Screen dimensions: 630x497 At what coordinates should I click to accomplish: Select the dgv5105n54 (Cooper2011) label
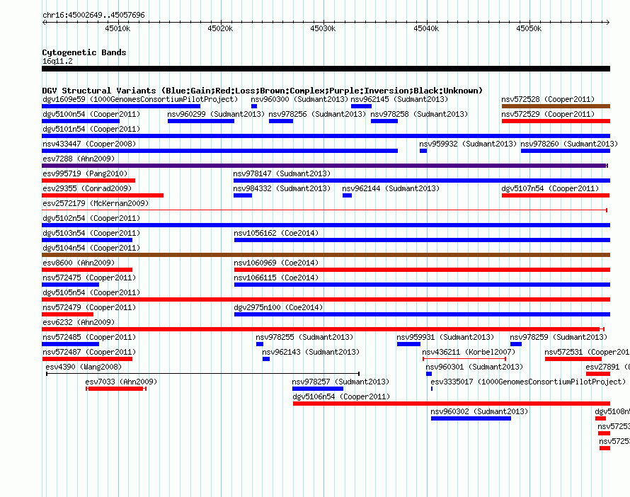point(91,292)
